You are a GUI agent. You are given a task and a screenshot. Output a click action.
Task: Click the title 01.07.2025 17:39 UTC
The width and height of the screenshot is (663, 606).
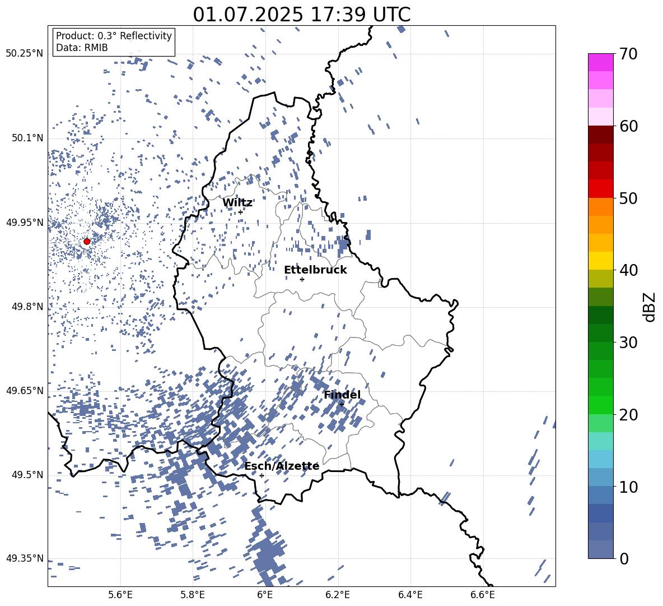[301, 15]
